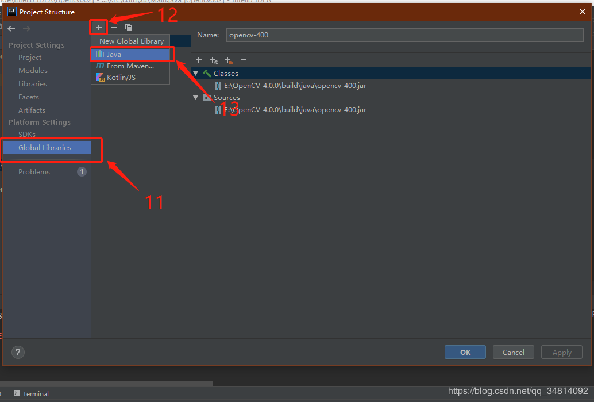
Task: Choose From Maven... in the popup
Action: tap(131, 66)
